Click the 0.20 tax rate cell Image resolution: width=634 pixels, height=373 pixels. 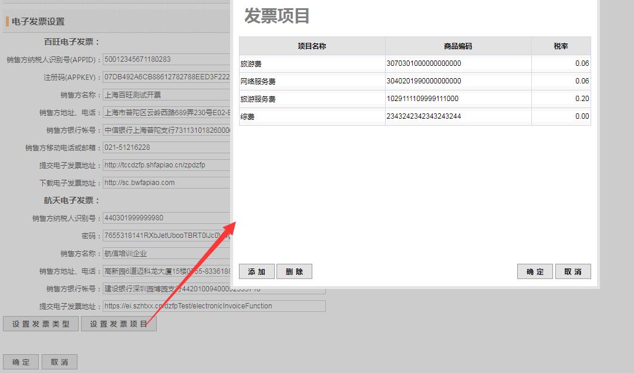click(561, 99)
